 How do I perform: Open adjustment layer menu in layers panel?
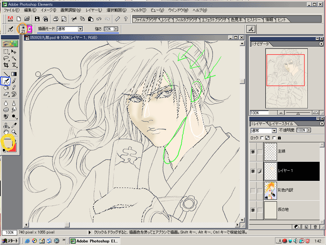(x=297, y=227)
